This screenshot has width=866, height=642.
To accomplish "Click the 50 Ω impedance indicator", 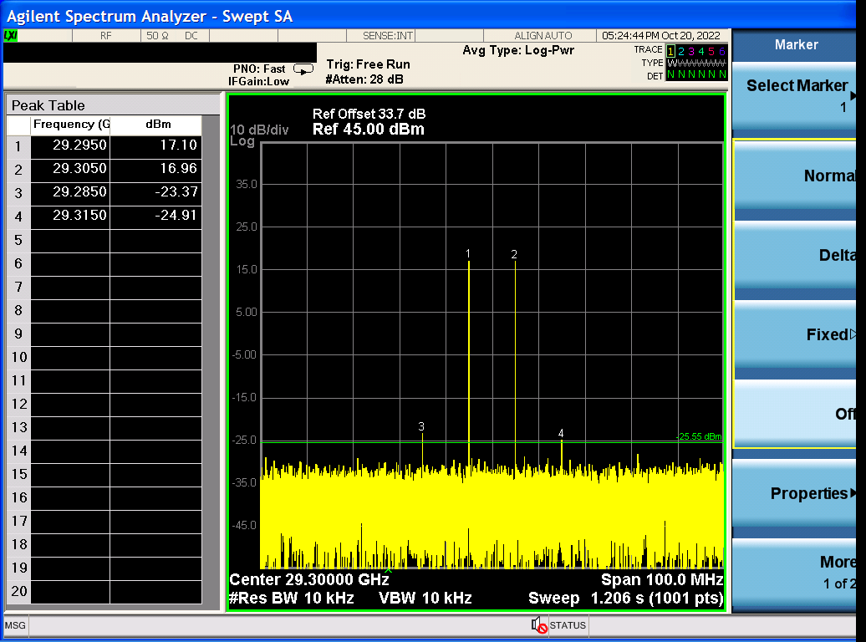I will pyautogui.click(x=157, y=36).
